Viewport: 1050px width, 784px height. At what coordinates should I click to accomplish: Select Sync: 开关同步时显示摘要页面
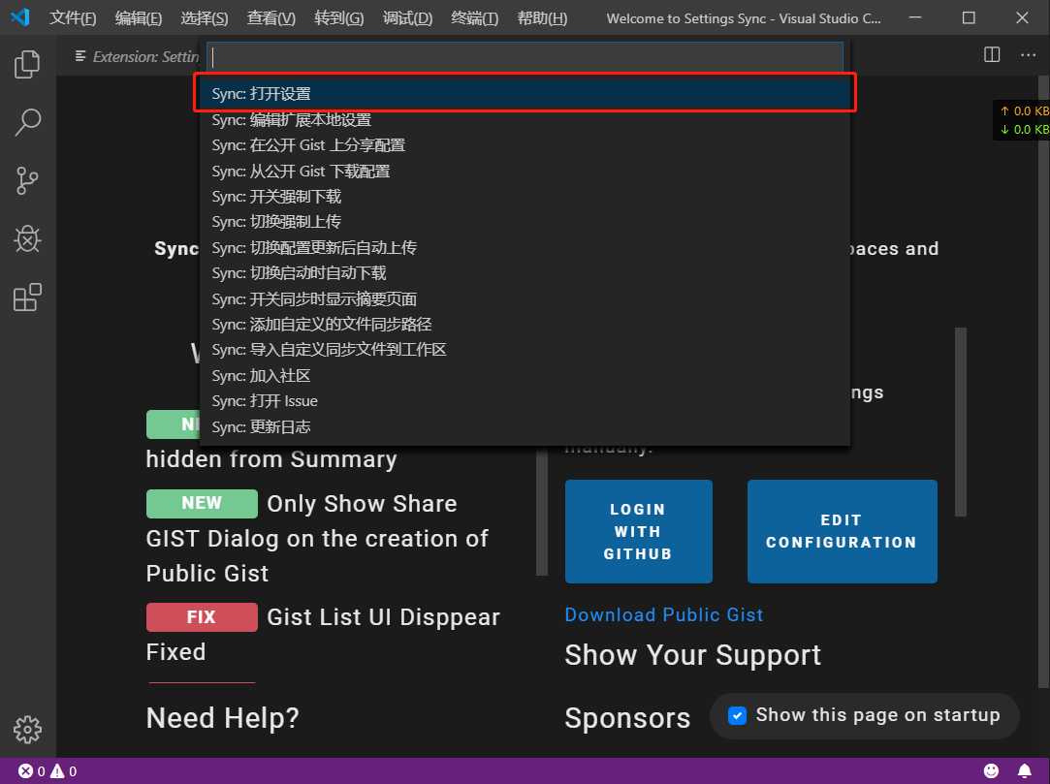(x=525, y=299)
